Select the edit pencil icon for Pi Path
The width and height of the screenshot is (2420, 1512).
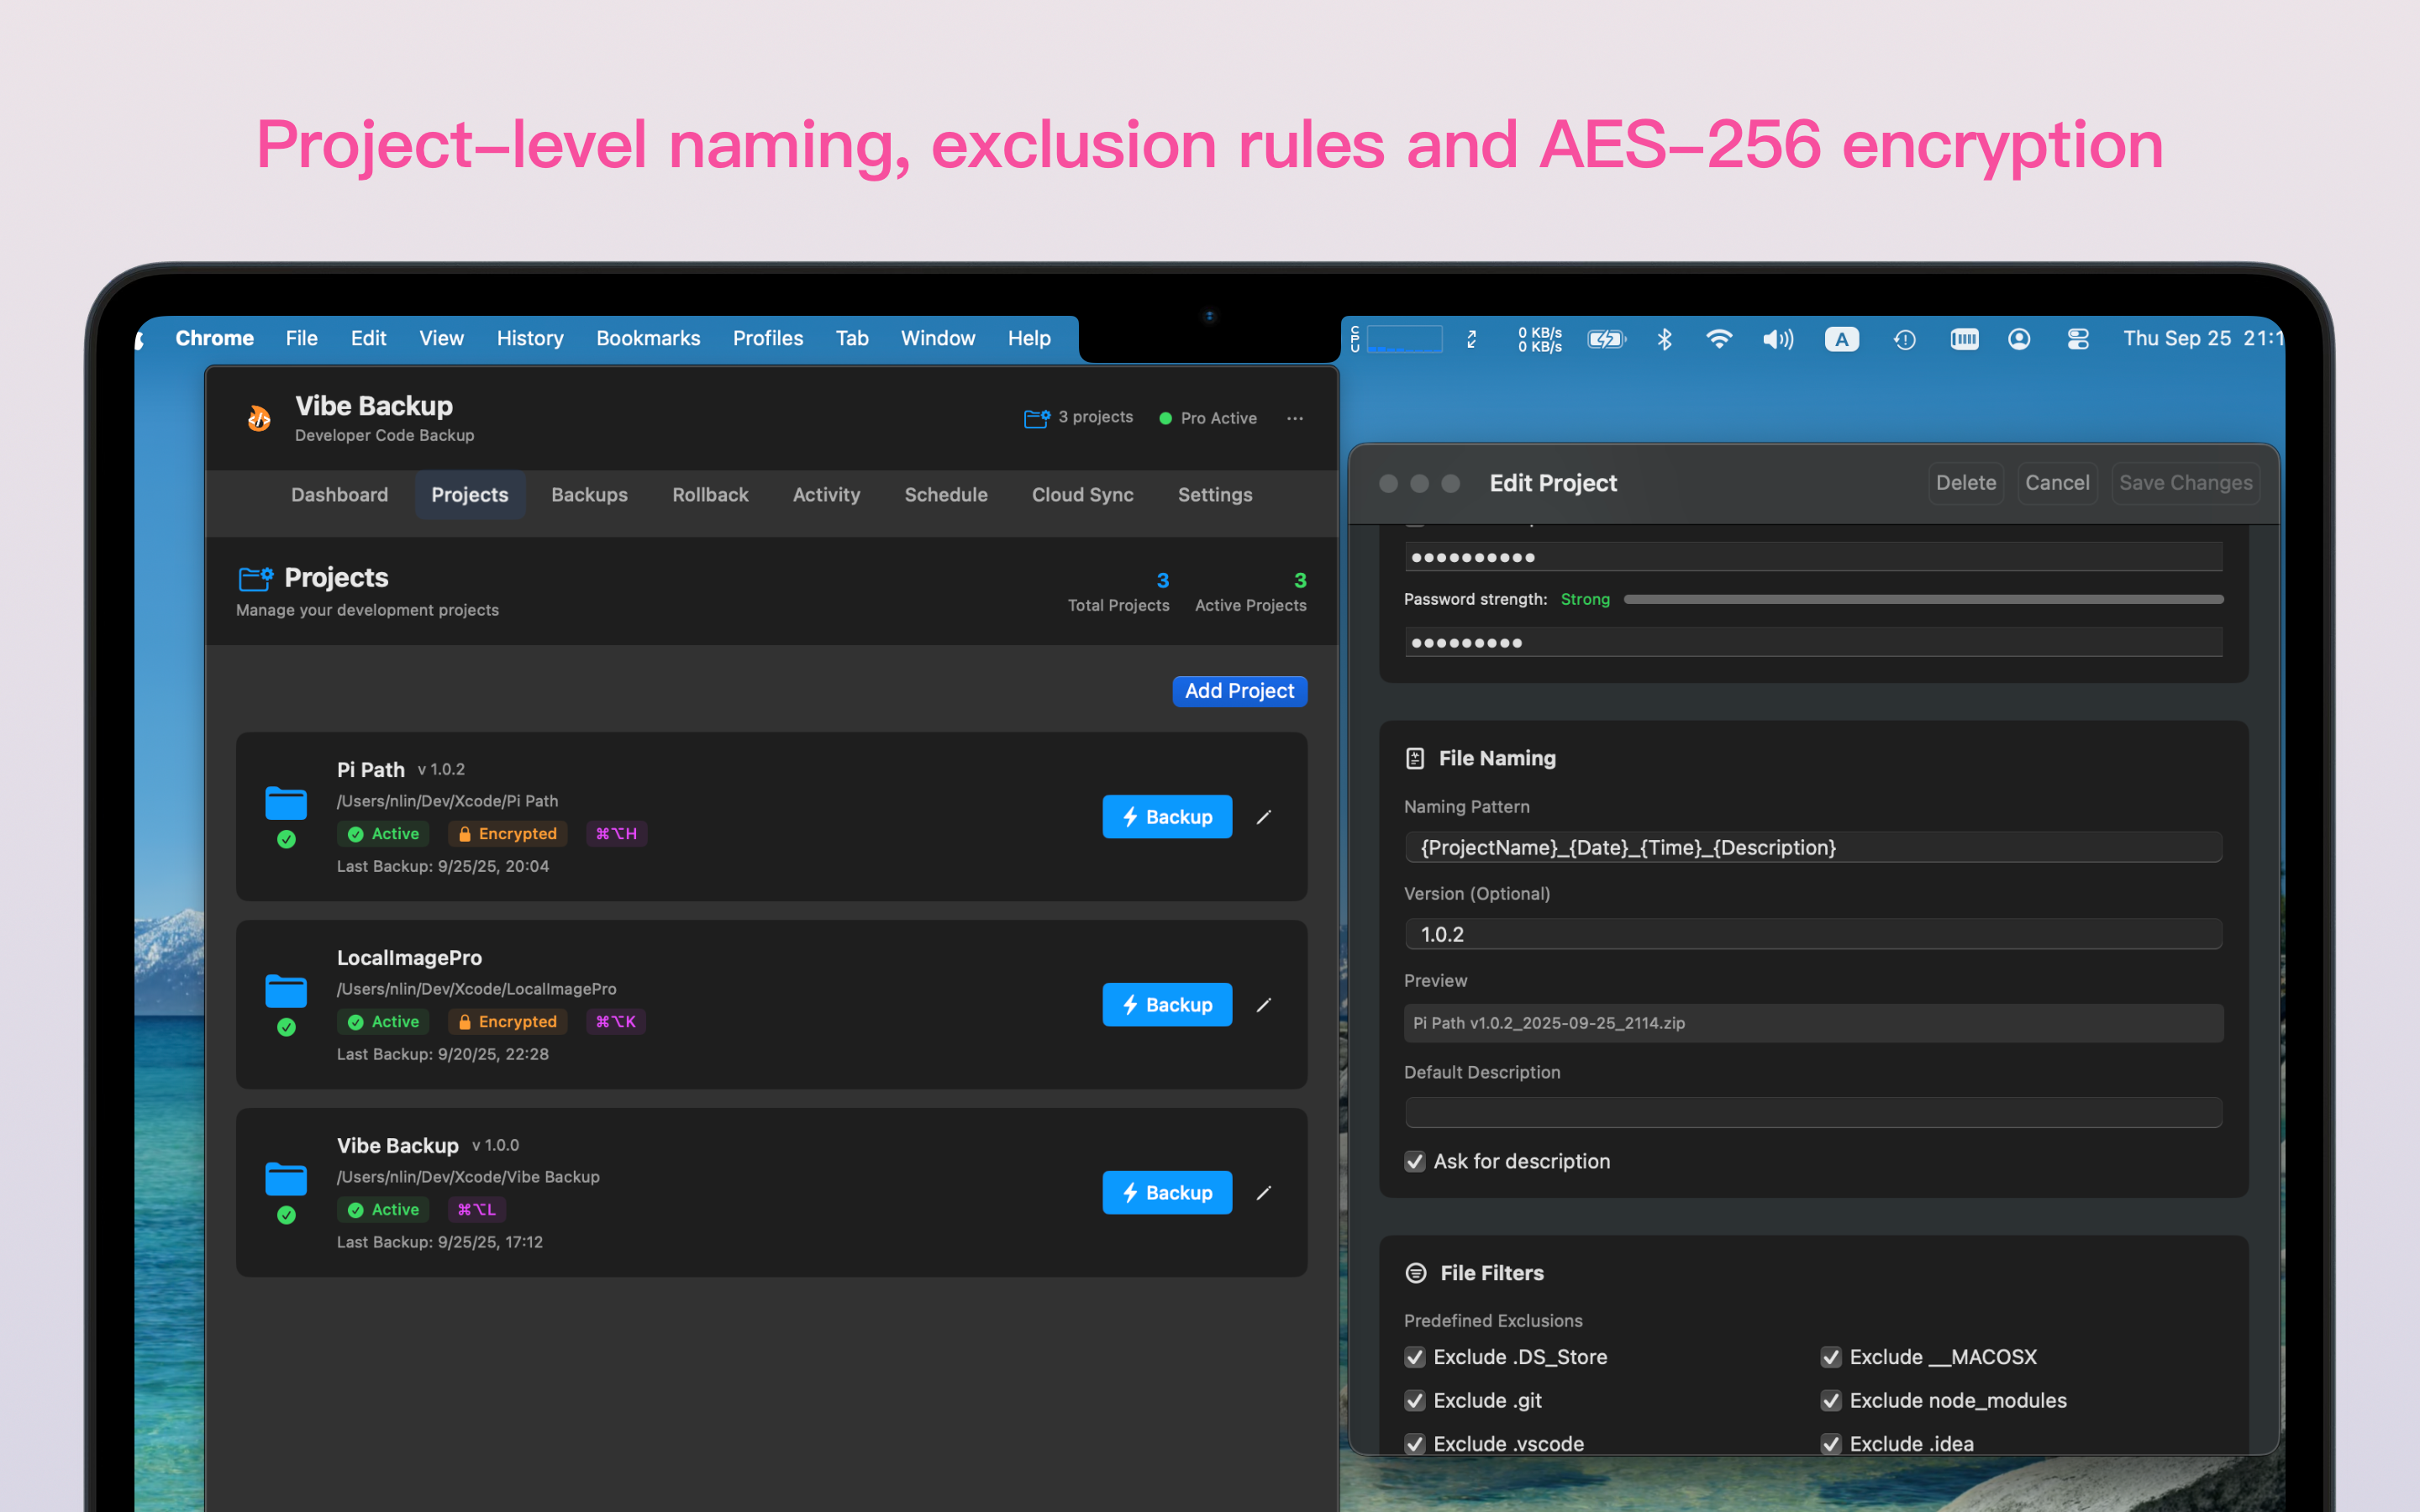(x=1264, y=817)
